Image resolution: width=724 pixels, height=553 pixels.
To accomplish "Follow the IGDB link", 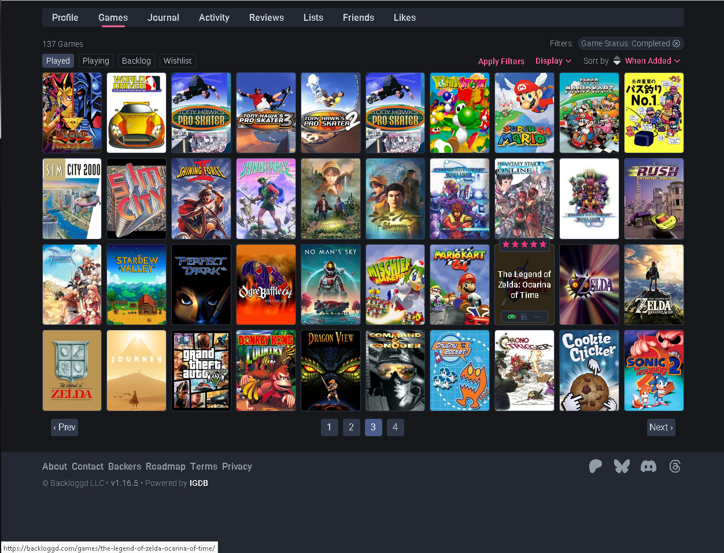I will [199, 483].
